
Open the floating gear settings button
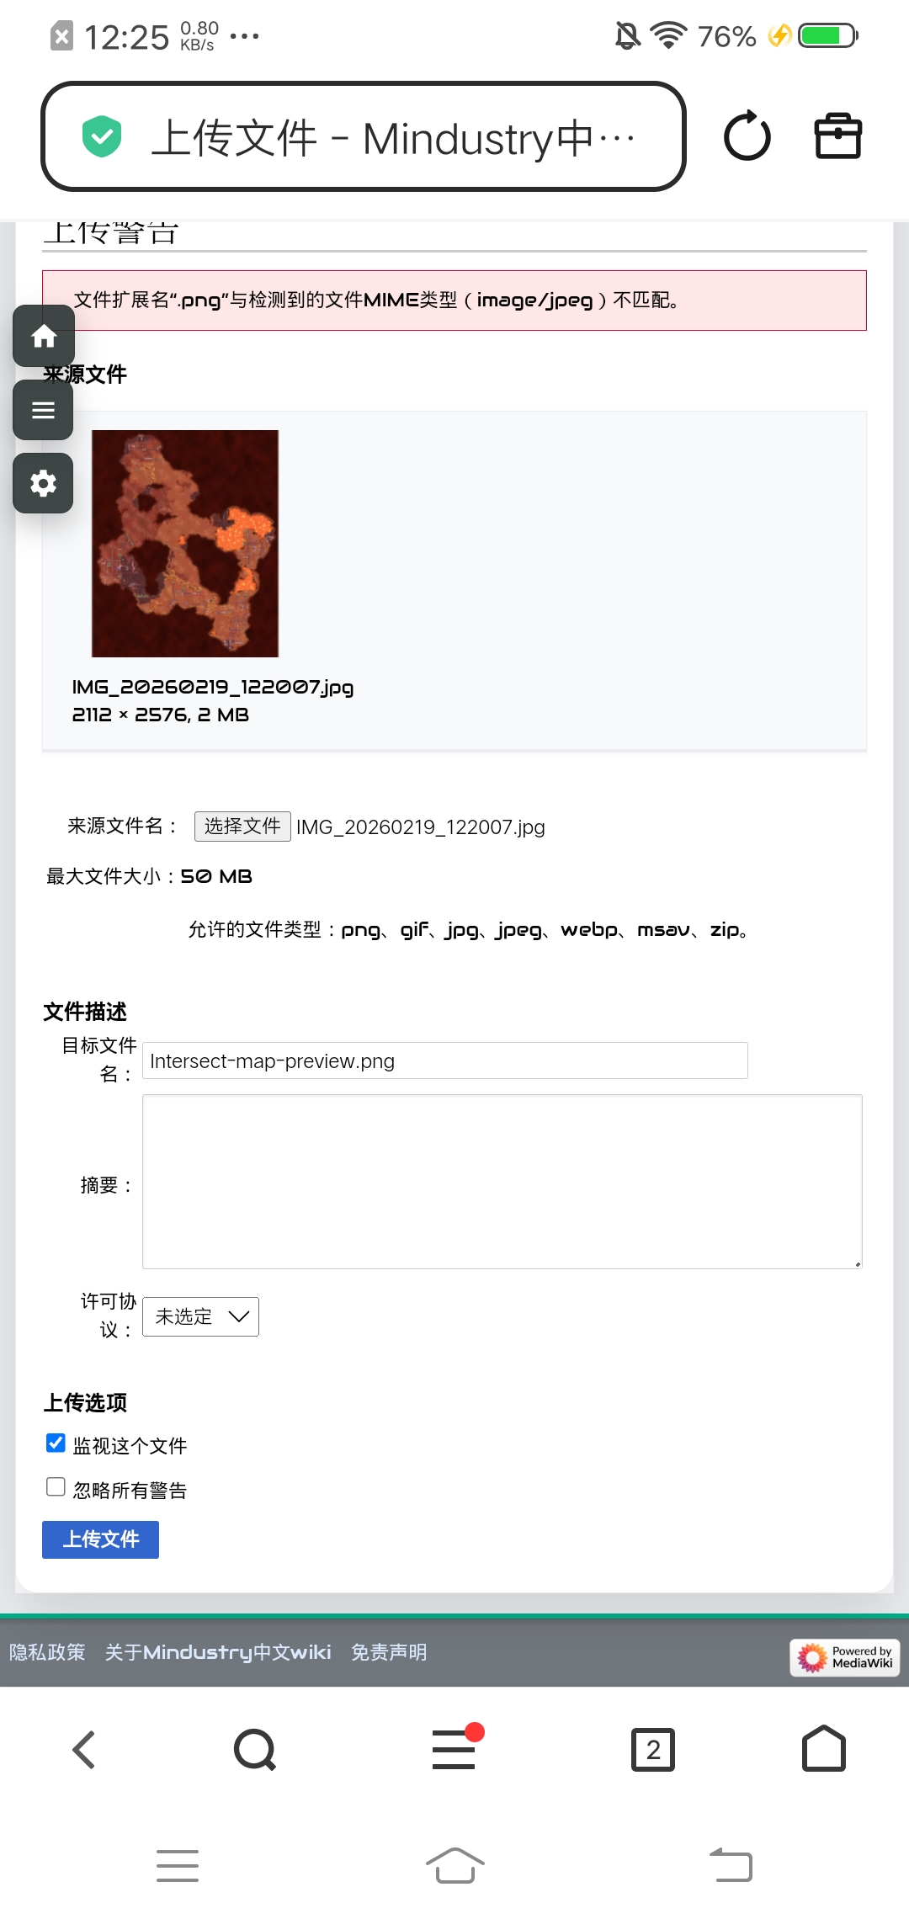click(43, 483)
